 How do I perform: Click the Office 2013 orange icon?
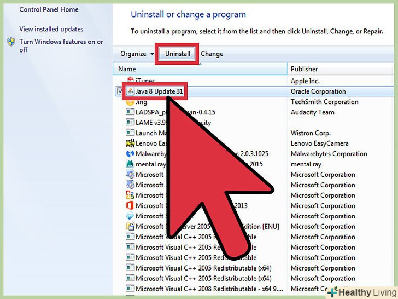(x=130, y=205)
